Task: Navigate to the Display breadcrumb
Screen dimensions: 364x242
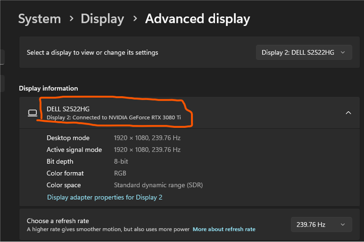Action: [102, 19]
